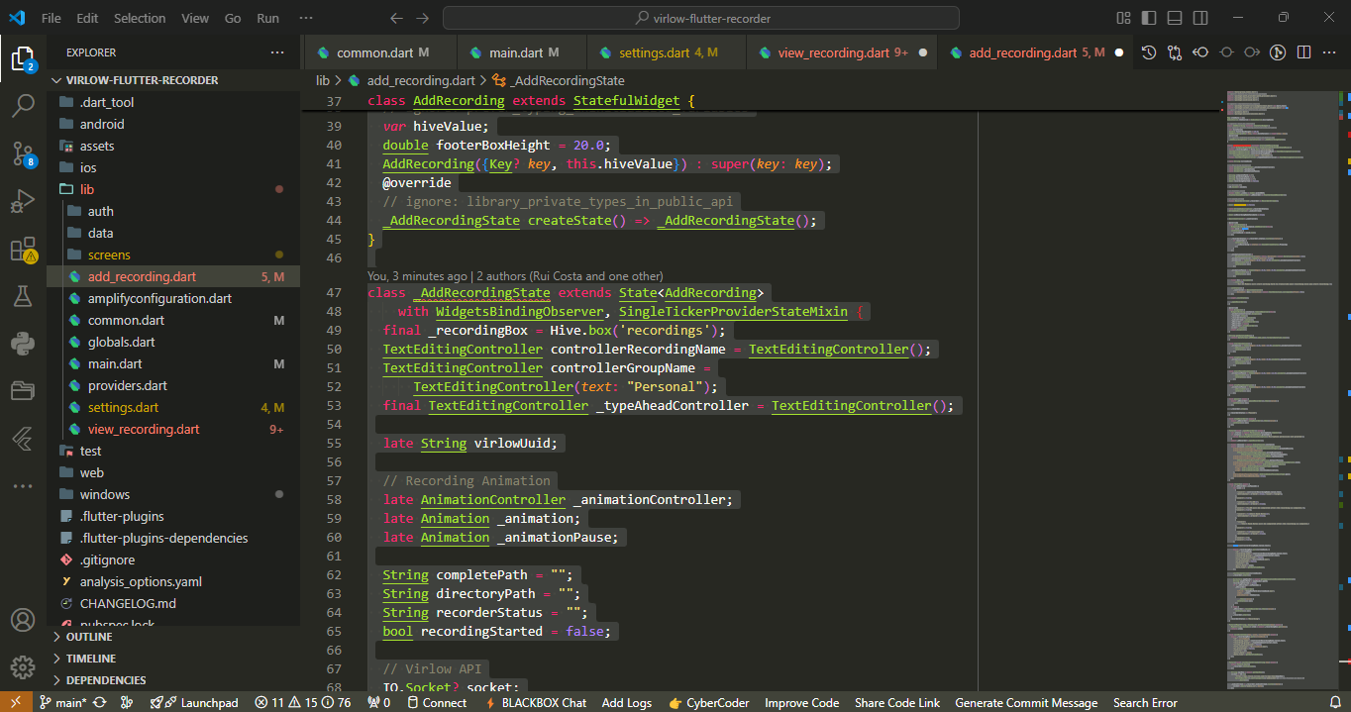Screen dimensions: 1351x712
Task: Click the main* branch indicator
Action: tap(62, 702)
